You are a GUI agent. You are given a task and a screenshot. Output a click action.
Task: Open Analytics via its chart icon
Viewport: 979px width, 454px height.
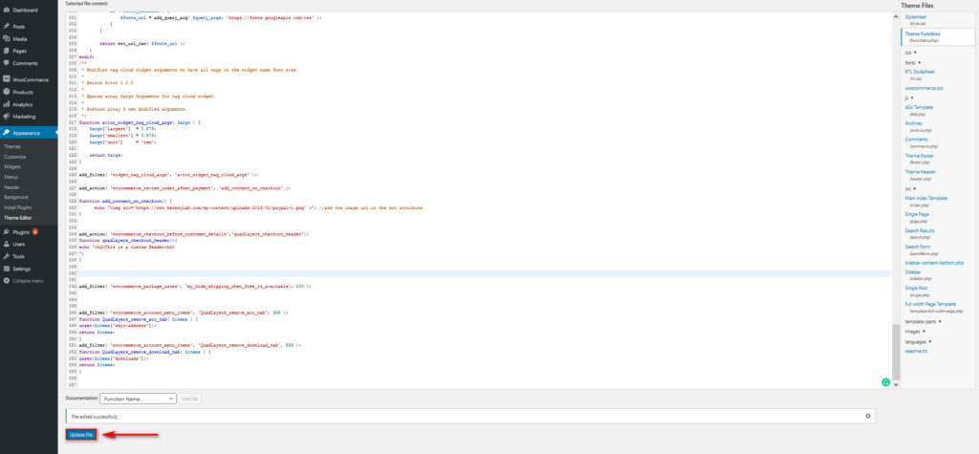click(7, 104)
